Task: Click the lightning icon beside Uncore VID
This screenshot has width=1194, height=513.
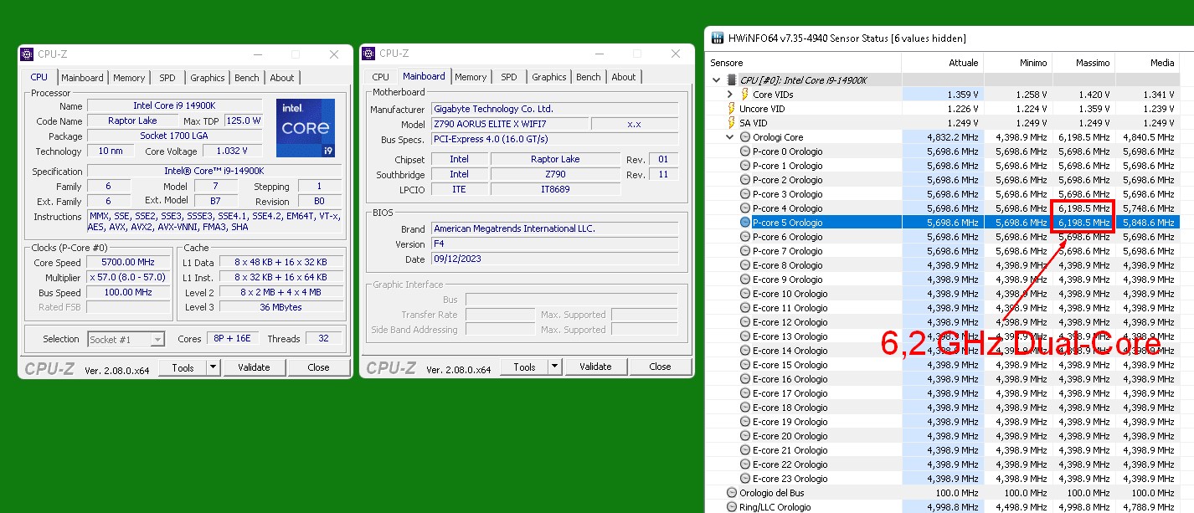Action: click(730, 109)
